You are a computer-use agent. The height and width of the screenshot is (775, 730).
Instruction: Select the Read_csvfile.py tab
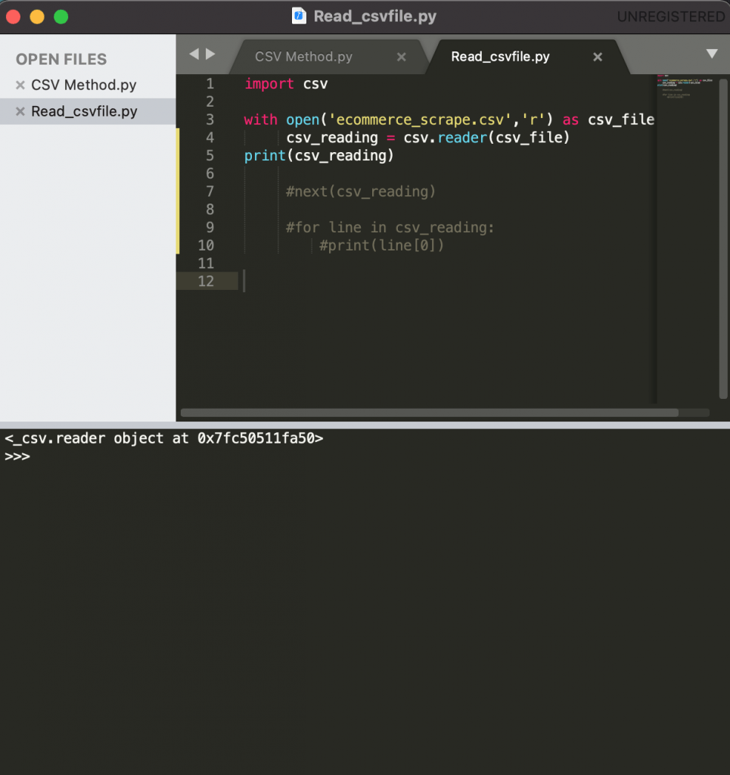pos(500,57)
